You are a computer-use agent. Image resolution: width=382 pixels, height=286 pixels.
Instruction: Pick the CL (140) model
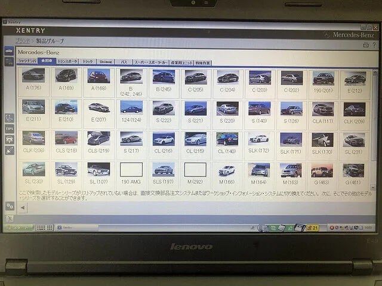[227, 139]
